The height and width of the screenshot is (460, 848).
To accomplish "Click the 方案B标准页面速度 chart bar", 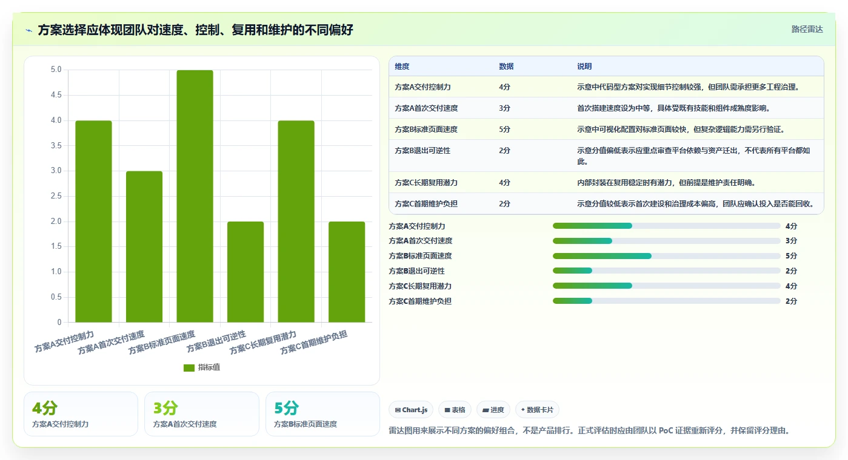I will [195, 196].
